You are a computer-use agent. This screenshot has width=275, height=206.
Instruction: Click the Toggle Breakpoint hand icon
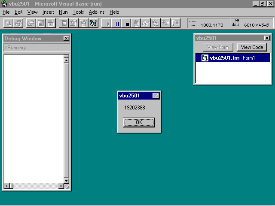pyautogui.click(x=136, y=24)
